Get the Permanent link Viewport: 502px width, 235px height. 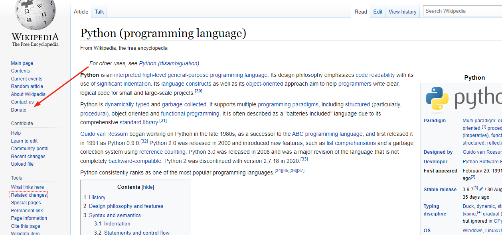click(27, 211)
